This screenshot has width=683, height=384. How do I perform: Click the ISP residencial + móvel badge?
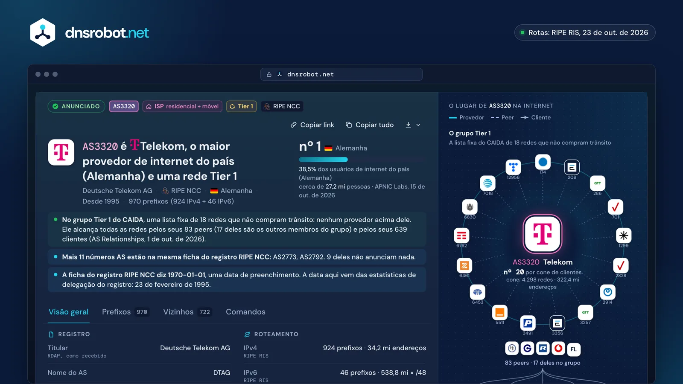click(182, 106)
